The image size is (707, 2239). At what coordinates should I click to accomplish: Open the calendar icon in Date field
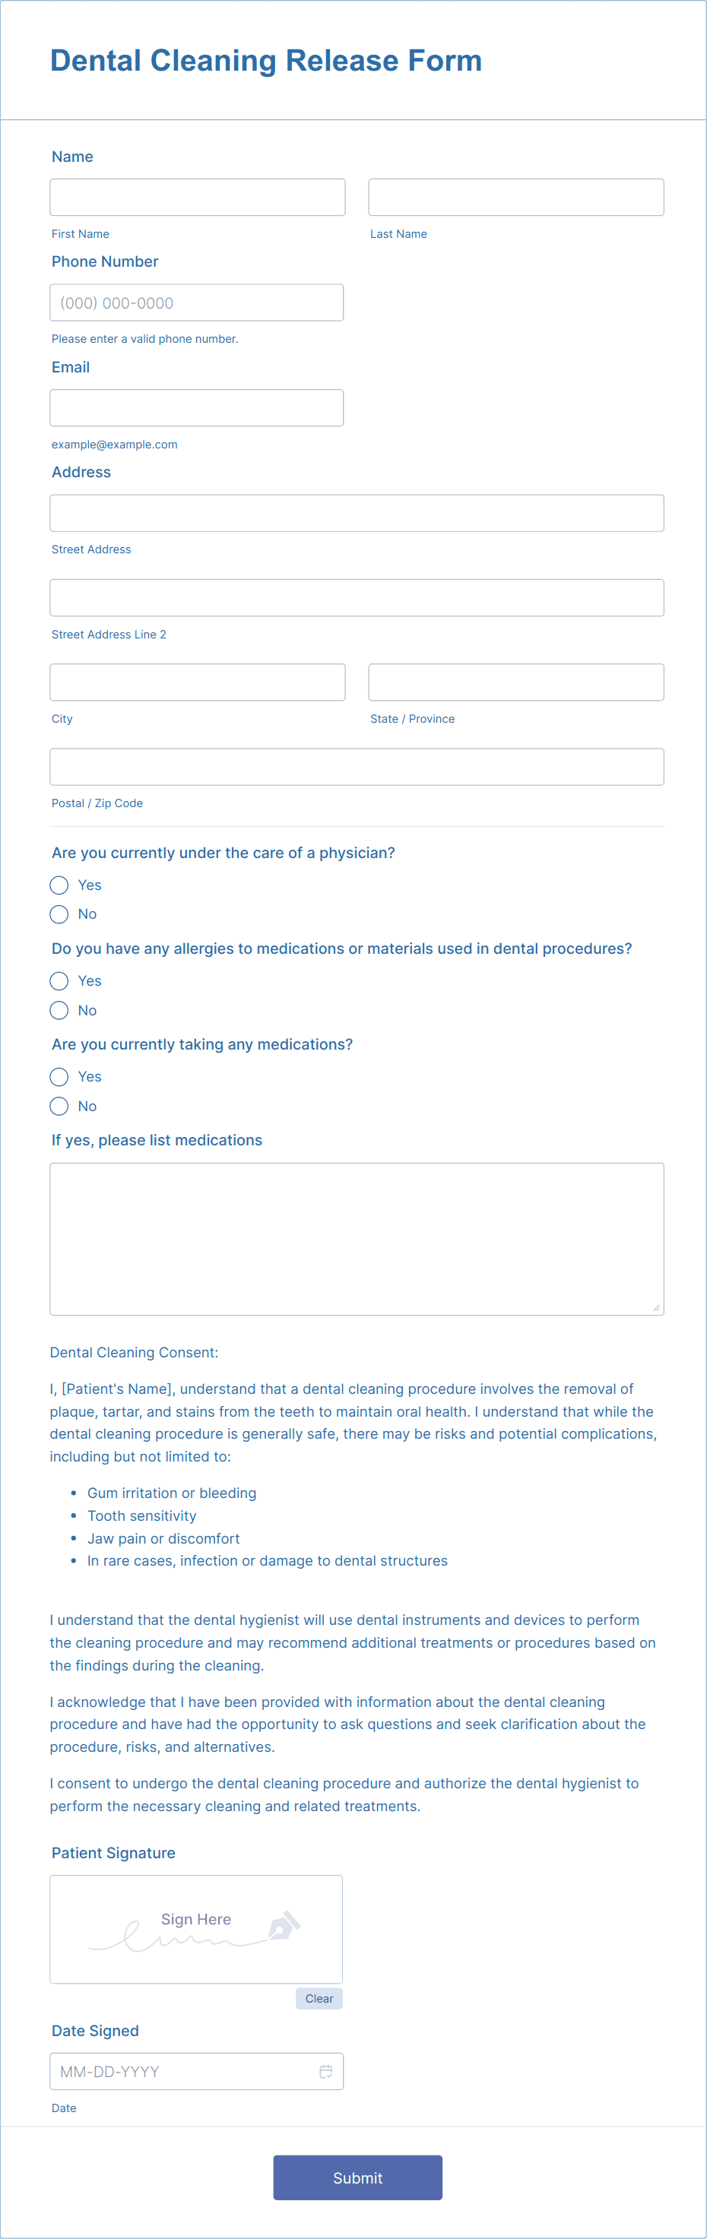[x=325, y=2071]
